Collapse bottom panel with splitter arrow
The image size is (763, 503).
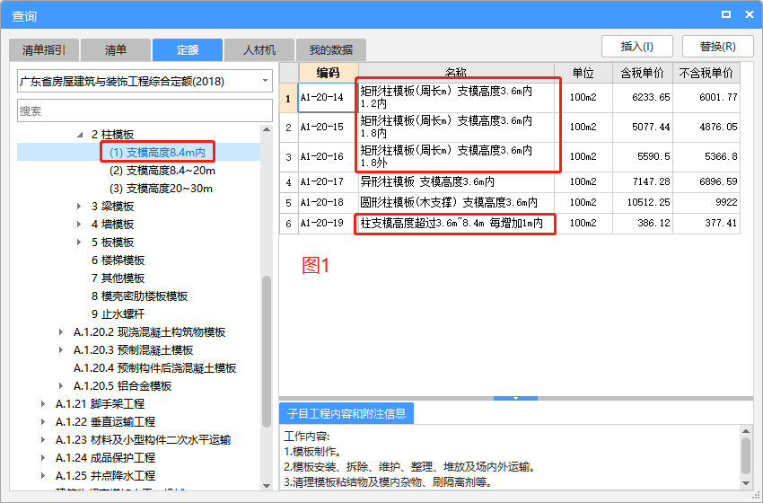pos(515,398)
